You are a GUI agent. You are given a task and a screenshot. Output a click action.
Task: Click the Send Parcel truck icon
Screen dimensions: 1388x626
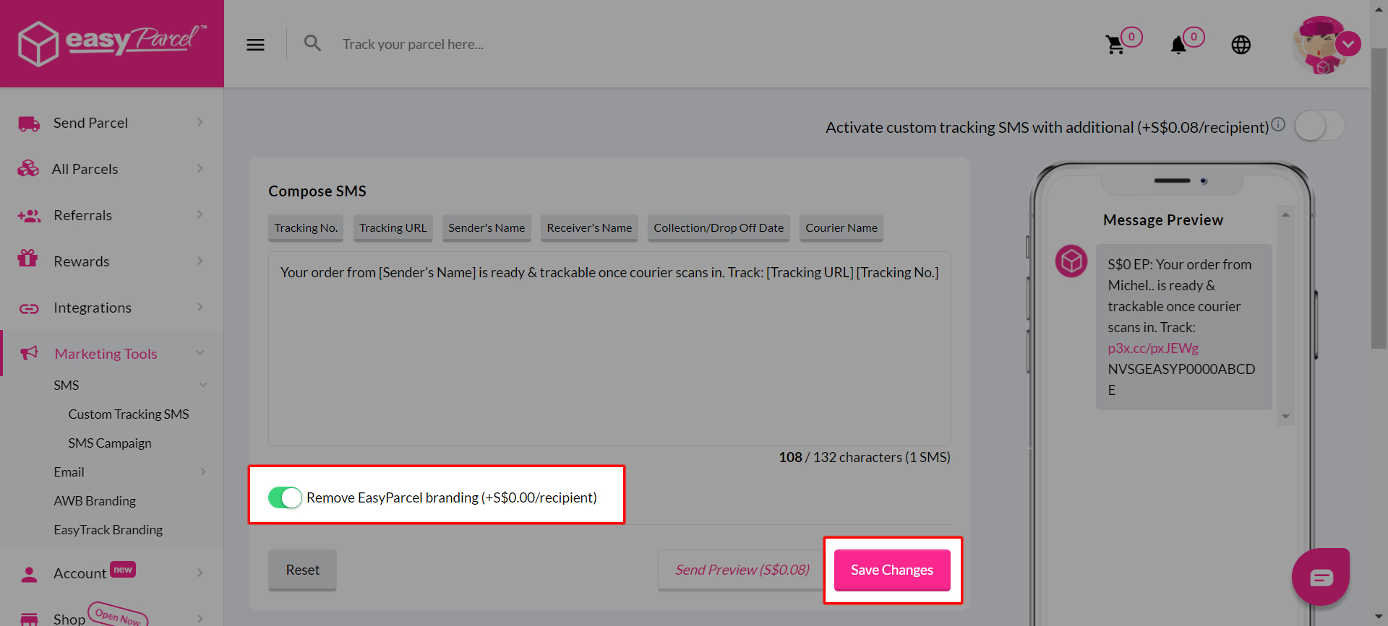(29, 123)
